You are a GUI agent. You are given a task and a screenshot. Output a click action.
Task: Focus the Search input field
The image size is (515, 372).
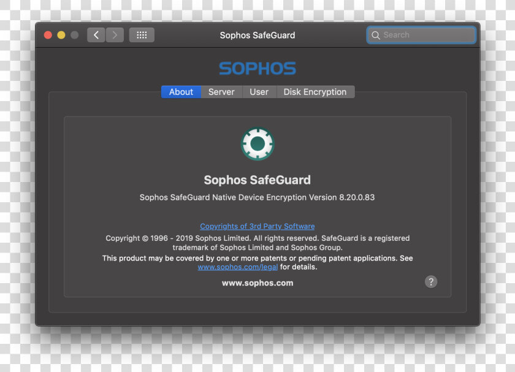coord(421,35)
